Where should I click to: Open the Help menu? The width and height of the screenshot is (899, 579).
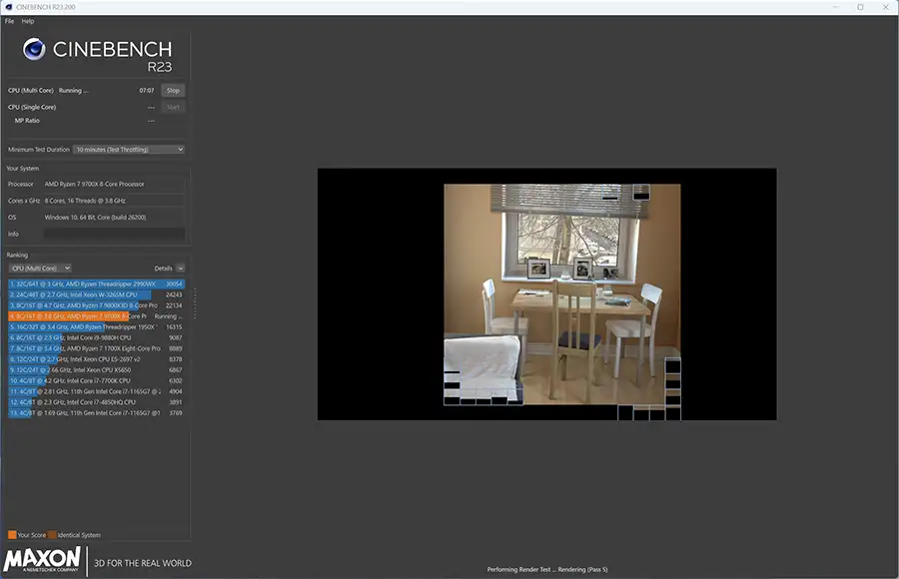28,21
